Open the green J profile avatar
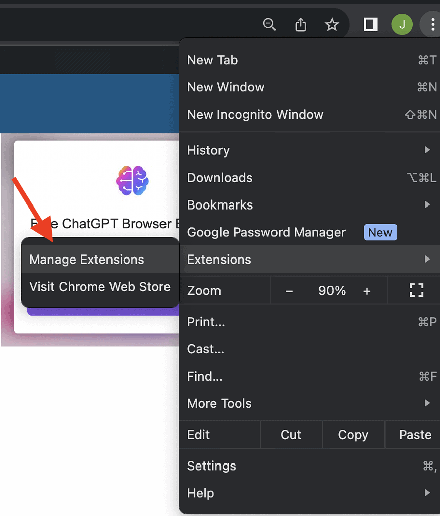The width and height of the screenshot is (440, 516). 402,24
